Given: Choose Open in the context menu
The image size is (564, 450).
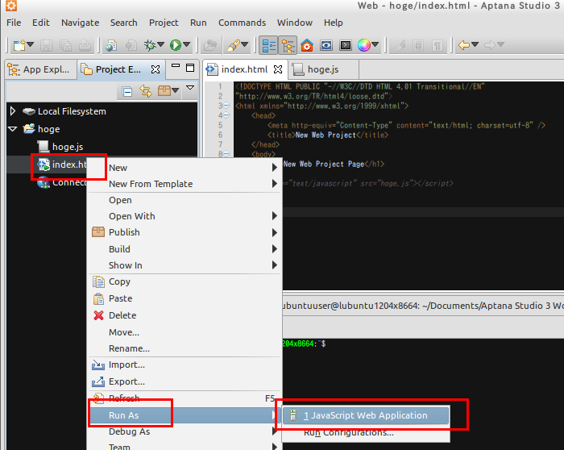Looking at the screenshot, I should (185, 200).
